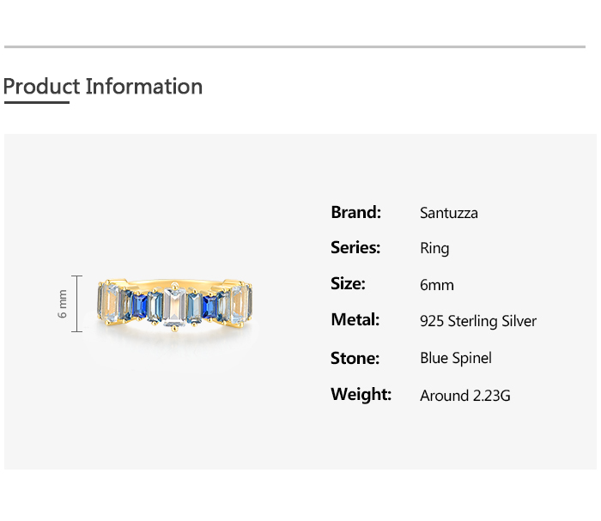Click the Blue Spinel stone value
601x521 pixels.
(456, 358)
